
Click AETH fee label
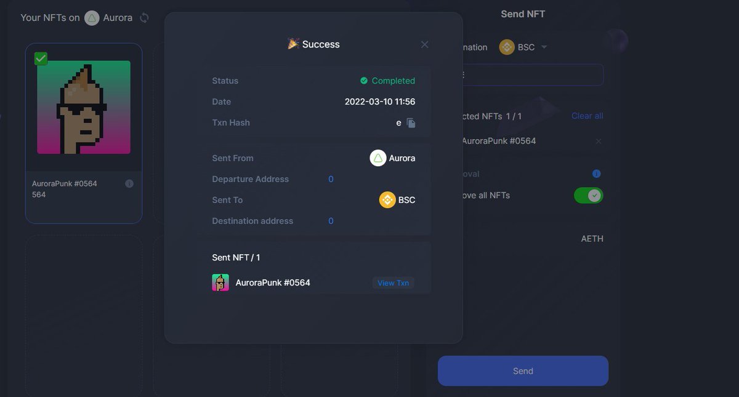click(x=592, y=239)
